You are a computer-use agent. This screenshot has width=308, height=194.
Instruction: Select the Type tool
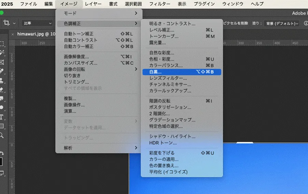1,117
